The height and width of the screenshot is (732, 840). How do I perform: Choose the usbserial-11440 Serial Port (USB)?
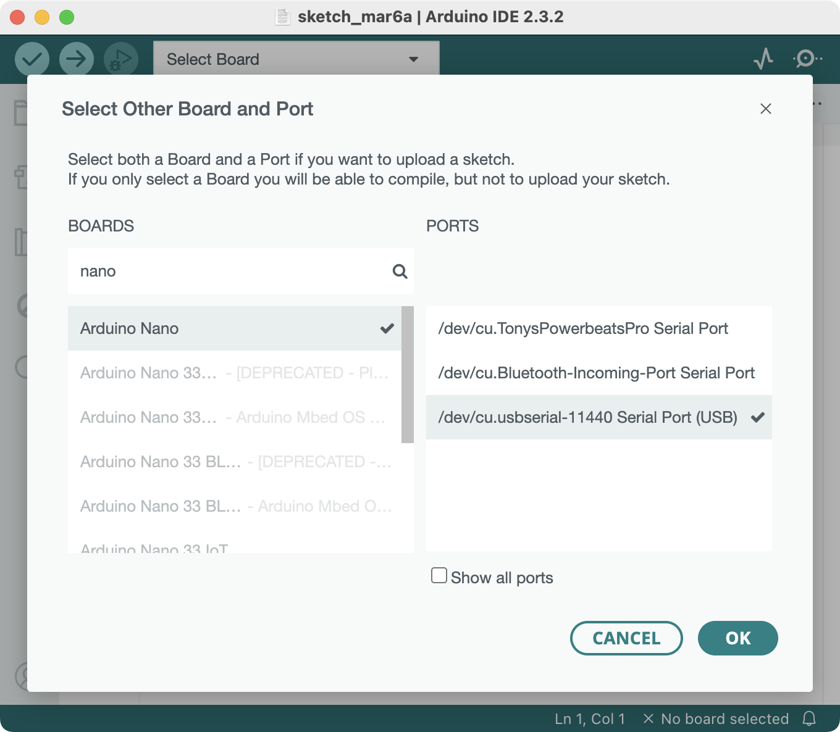599,417
